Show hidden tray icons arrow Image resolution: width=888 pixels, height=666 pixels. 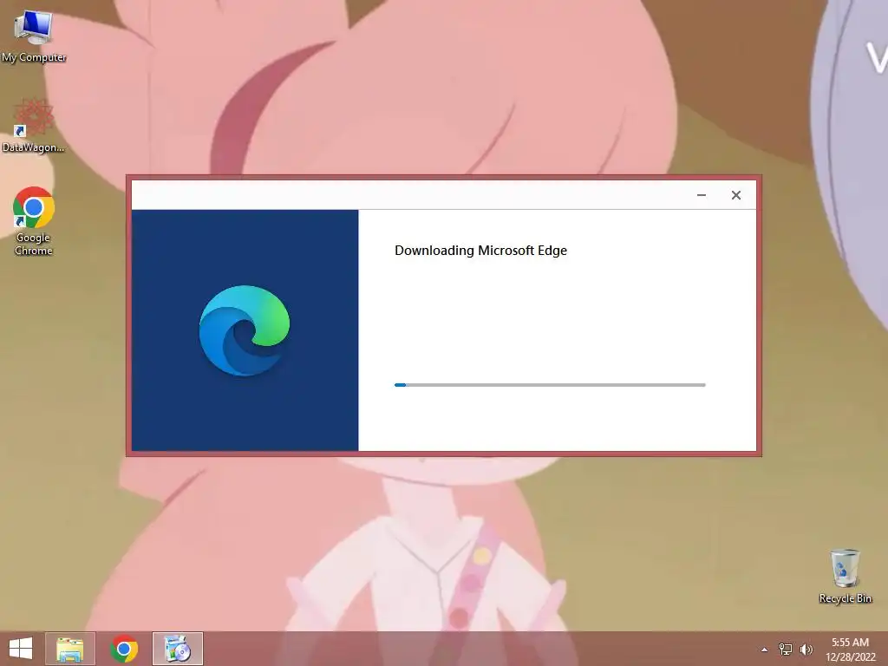pyautogui.click(x=765, y=650)
